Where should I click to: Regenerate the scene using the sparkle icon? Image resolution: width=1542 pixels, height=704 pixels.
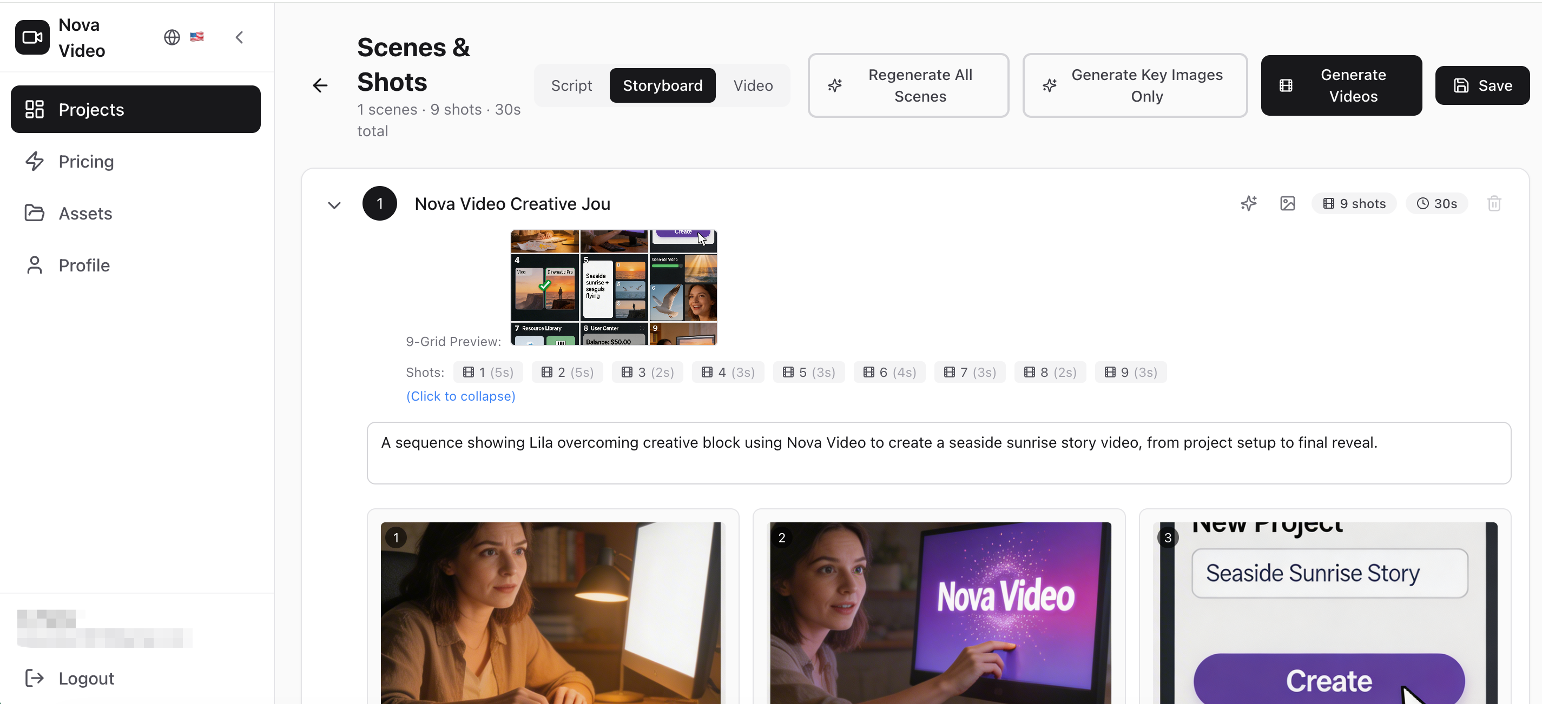pyautogui.click(x=1249, y=203)
